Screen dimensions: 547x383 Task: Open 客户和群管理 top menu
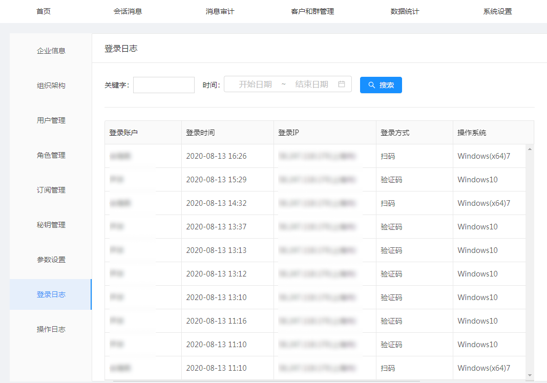coord(312,11)
